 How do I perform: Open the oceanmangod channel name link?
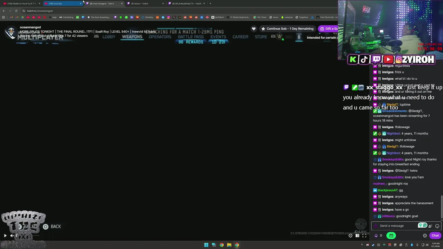click(x=30, y=27)
